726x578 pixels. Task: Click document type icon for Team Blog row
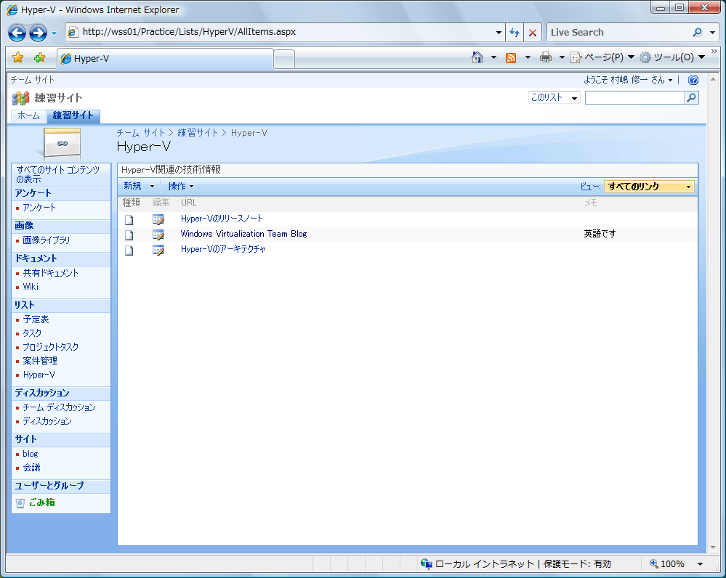tap(129, 235)
